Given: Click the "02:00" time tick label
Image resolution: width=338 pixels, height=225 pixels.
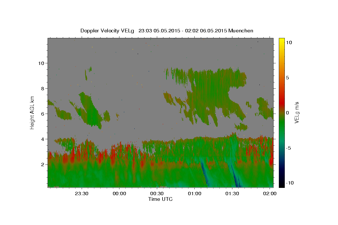Looking at the screenshot, I should click(270, 194).
